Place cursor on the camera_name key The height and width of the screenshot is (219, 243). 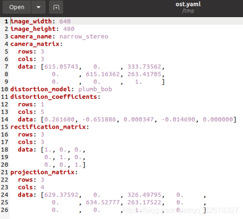pyautogui.click(x=31, y=37)
